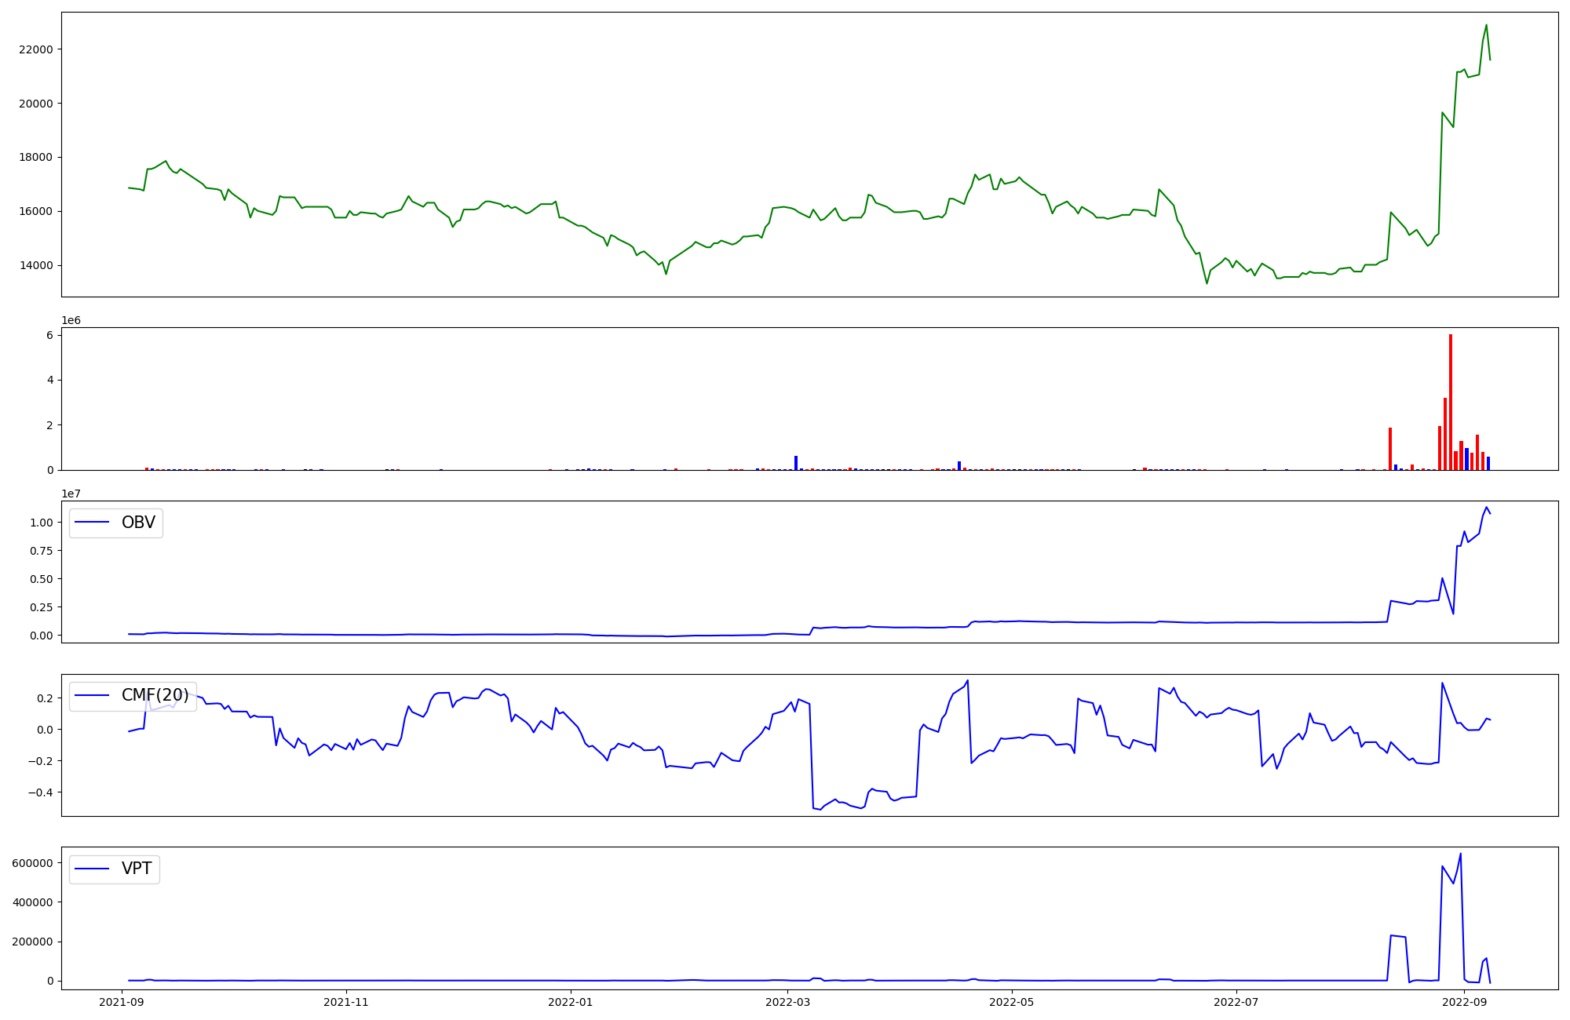Click the 2022-01 x-axis date label
1570x1020 pixels.
(570, 1002)
